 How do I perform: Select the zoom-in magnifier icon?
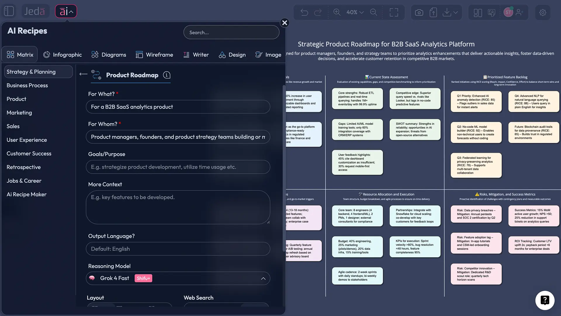(337, 12)
